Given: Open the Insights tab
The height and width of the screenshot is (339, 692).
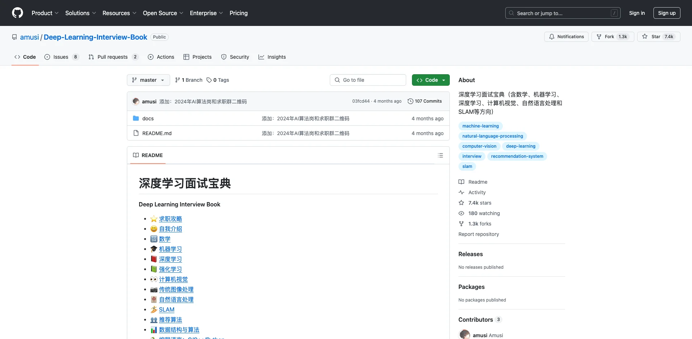Looking at the screenshot, I should (x=272, y=57).
